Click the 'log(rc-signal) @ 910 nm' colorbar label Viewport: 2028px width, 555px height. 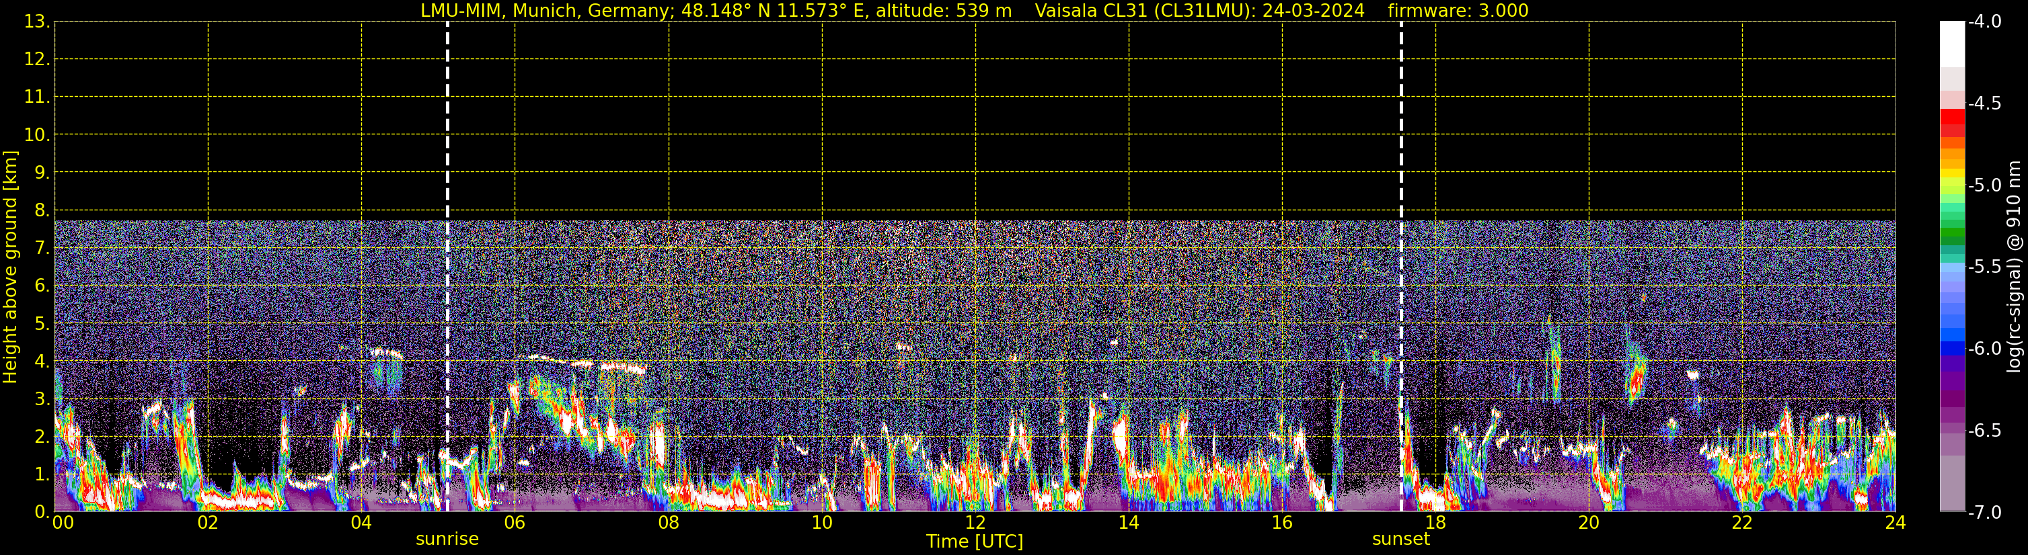[x=2014, y=267]
